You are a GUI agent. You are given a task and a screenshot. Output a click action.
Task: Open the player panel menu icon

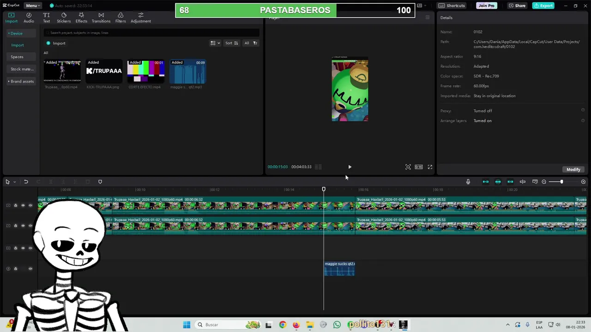pyautogui.click(x=427, y=18)
